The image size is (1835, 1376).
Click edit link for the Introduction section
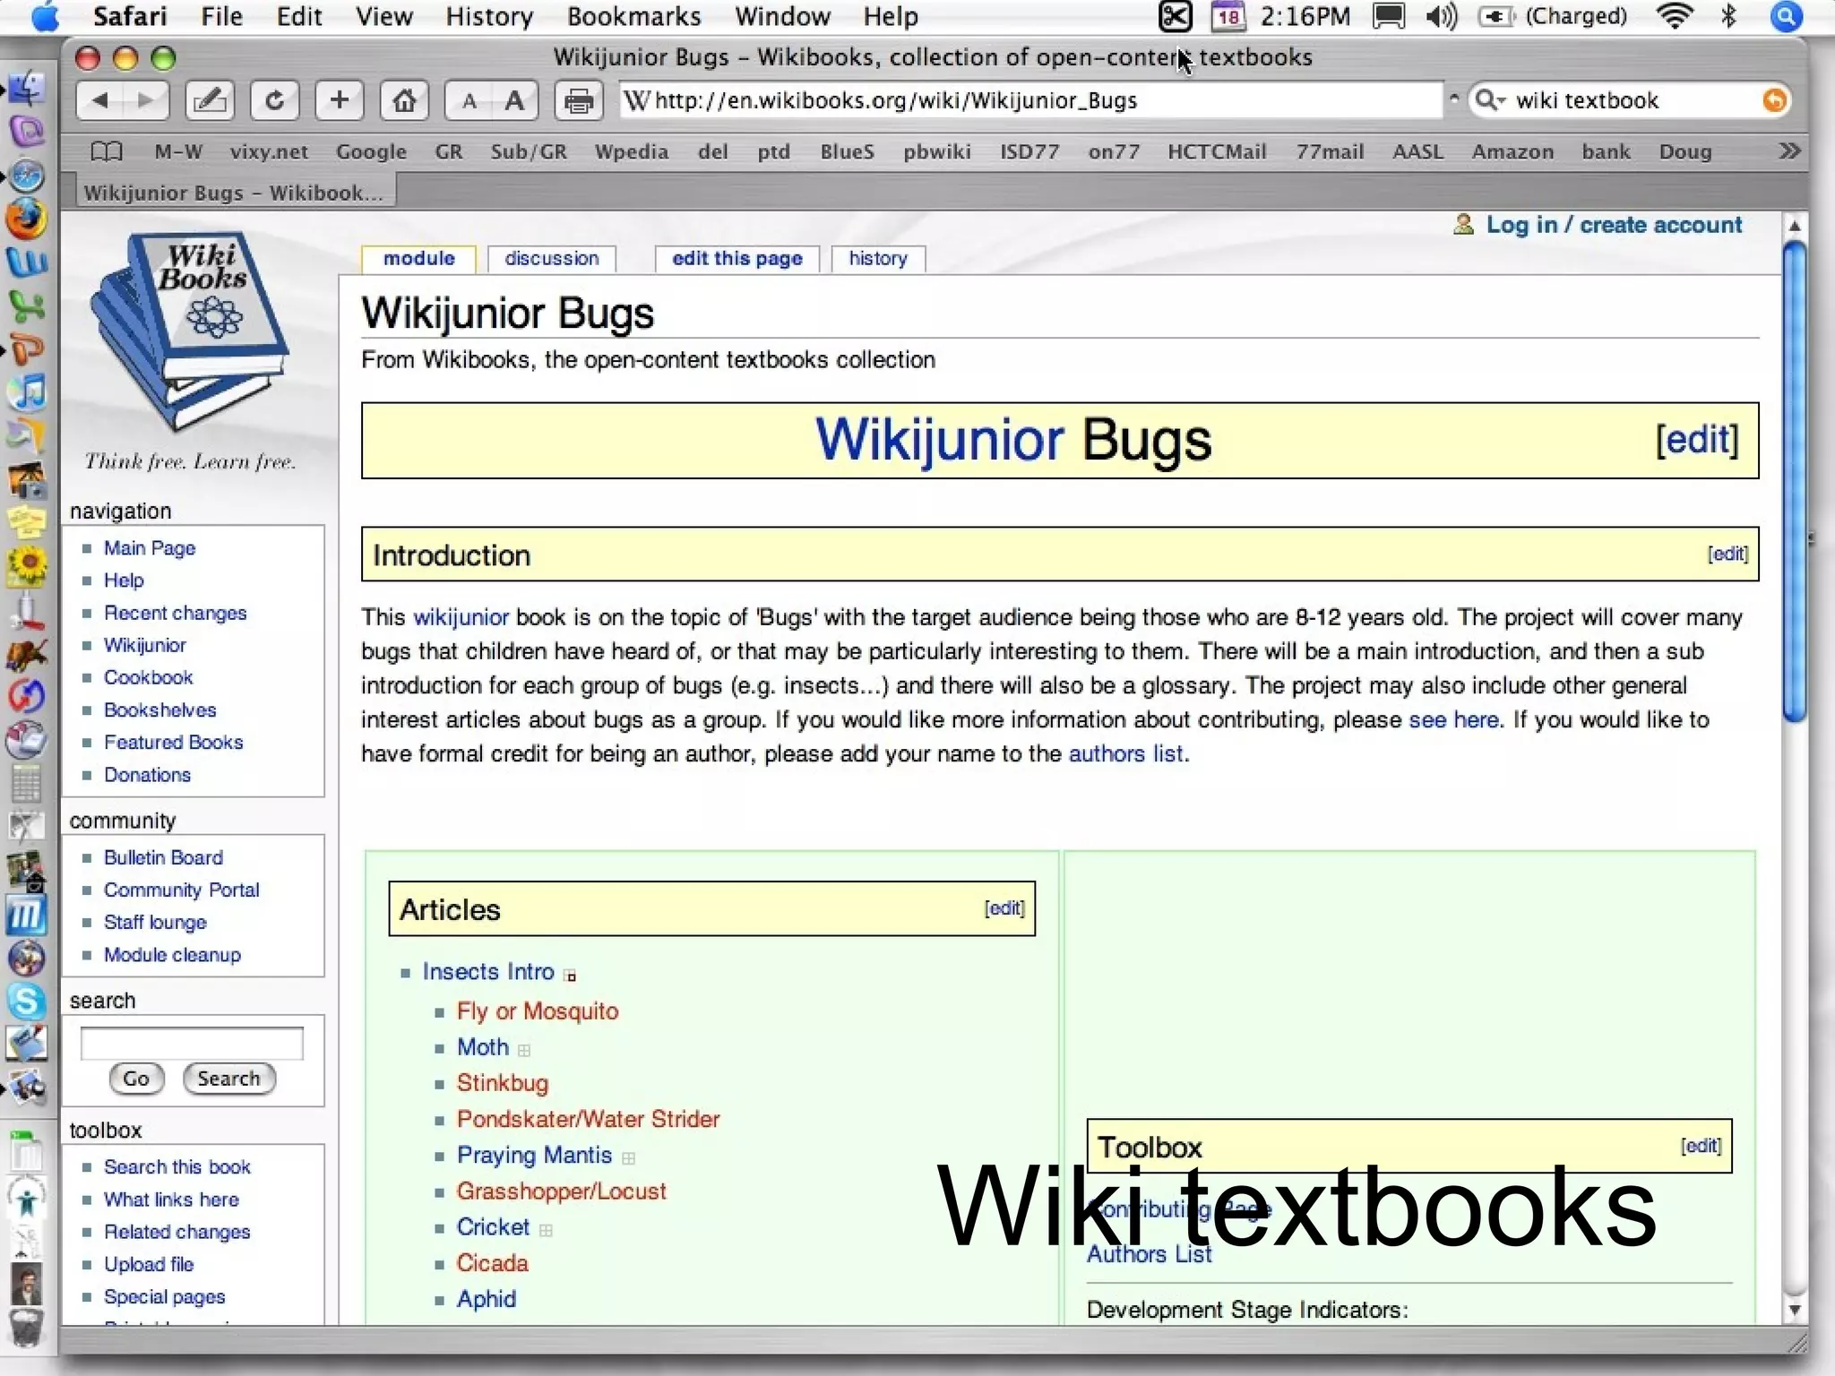[1727, 554]
